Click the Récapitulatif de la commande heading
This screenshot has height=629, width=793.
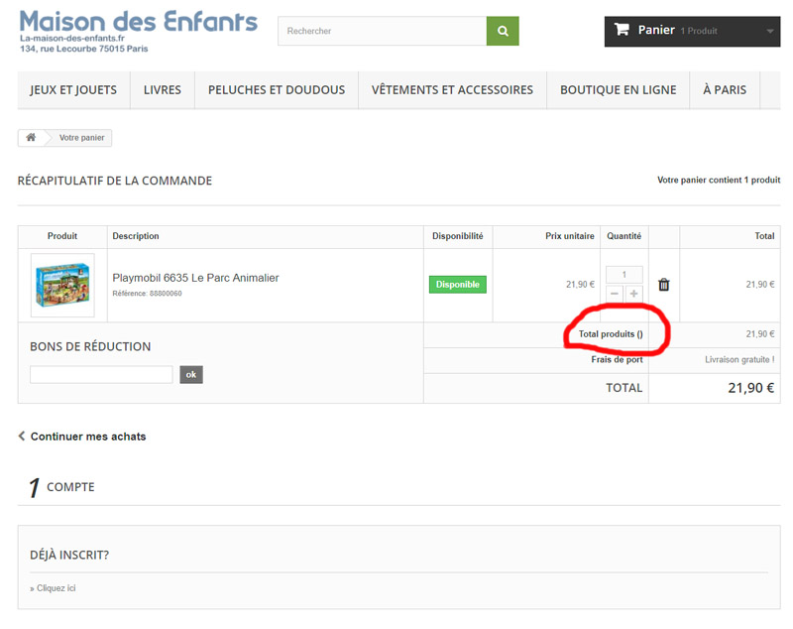115,181
